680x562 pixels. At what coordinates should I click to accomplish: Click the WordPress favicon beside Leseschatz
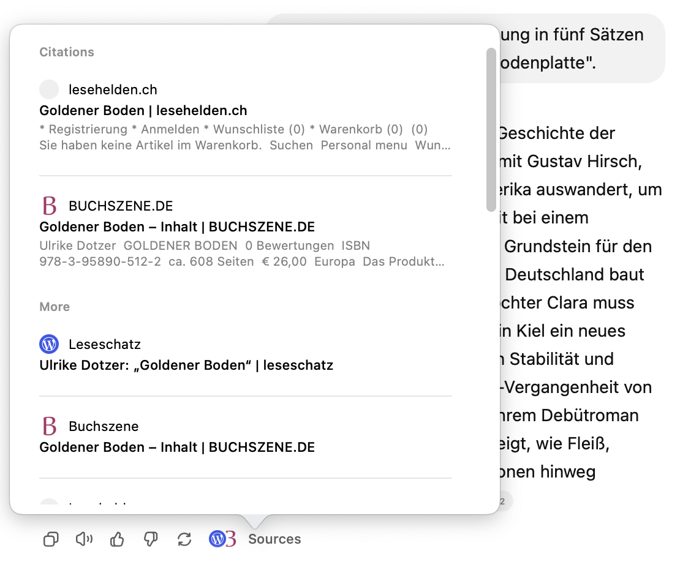[49, 344]
